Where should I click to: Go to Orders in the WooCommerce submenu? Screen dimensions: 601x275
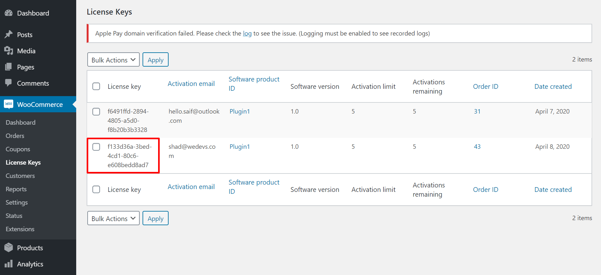click(x=15, y=136)
